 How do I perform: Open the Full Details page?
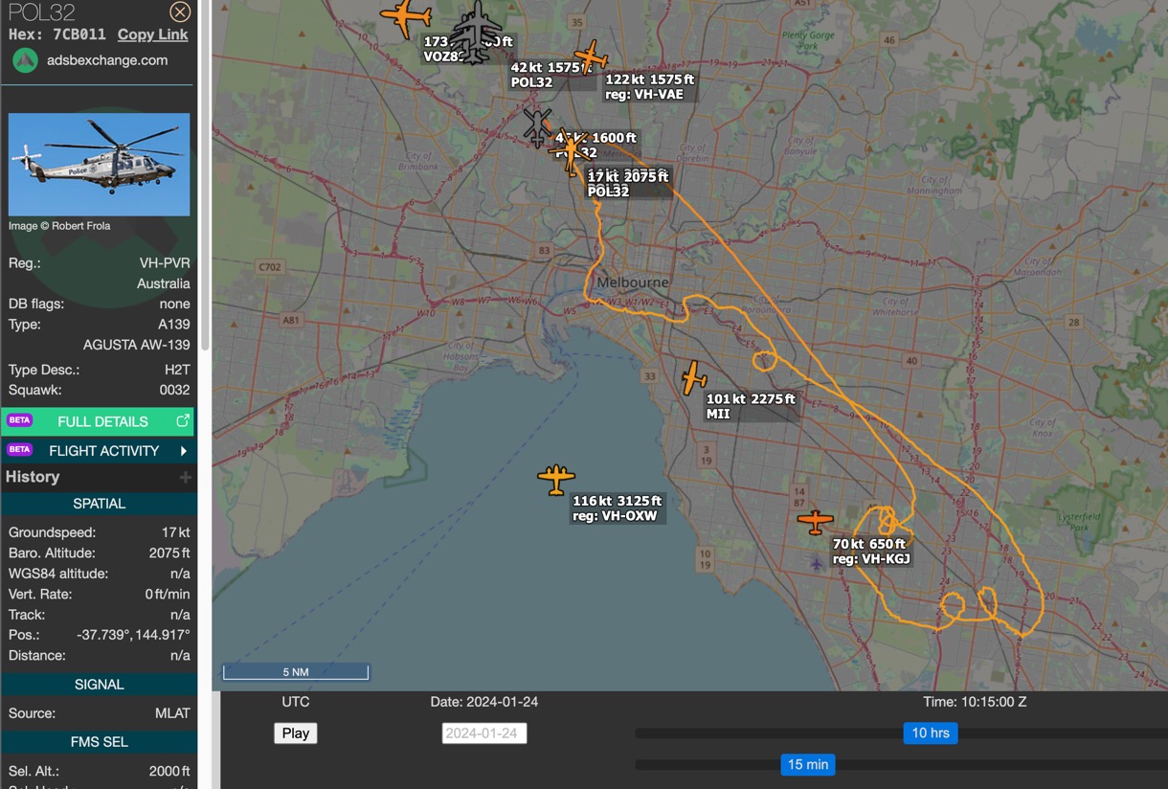pyautogui.click(x=101, y=421)
